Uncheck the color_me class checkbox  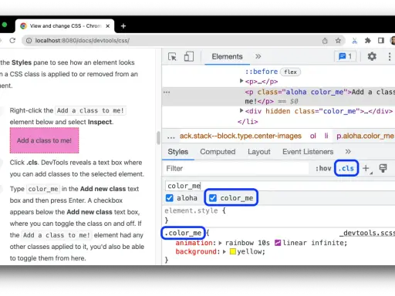coord(213,198)
